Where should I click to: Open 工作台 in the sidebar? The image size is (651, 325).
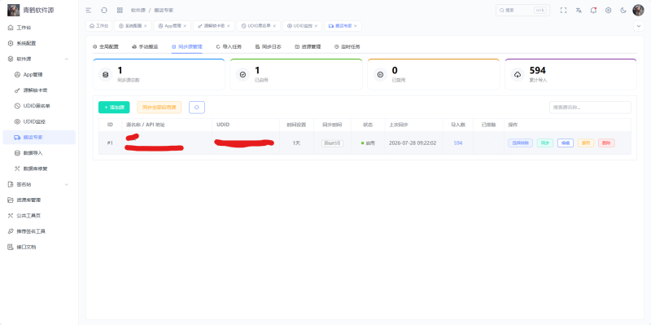[39, 28]
